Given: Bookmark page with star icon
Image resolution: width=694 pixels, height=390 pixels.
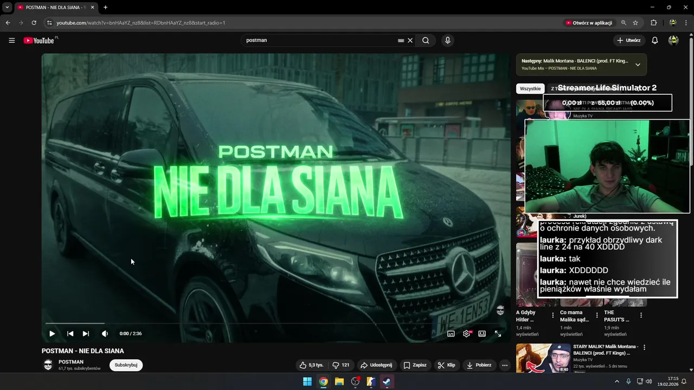Looking at the screenshot, I should pyautogui.click(x=635, y=23).
